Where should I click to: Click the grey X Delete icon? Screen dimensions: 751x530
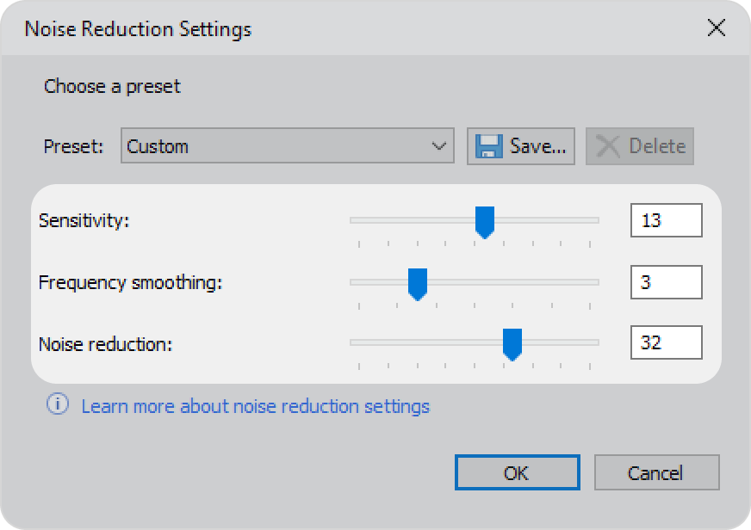pos(608,146)
